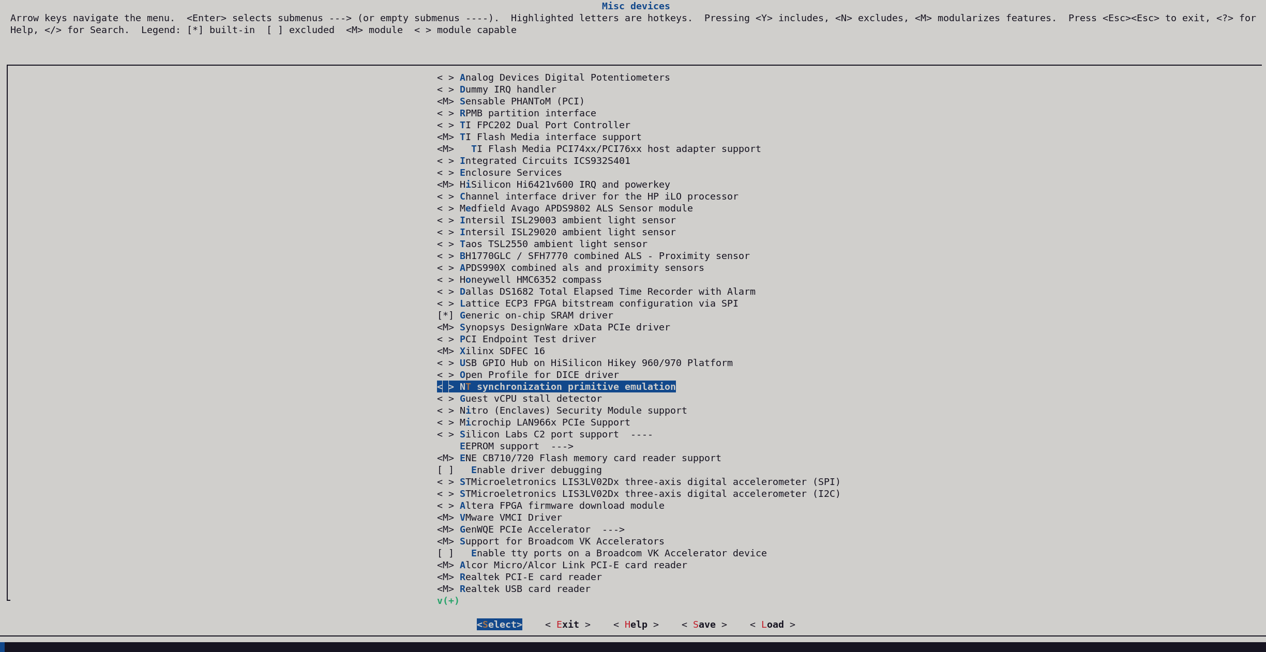This screenshot has height=652, width=1266.
Task: Select Altera FPGA firmware download module
Action: [550, 506]
